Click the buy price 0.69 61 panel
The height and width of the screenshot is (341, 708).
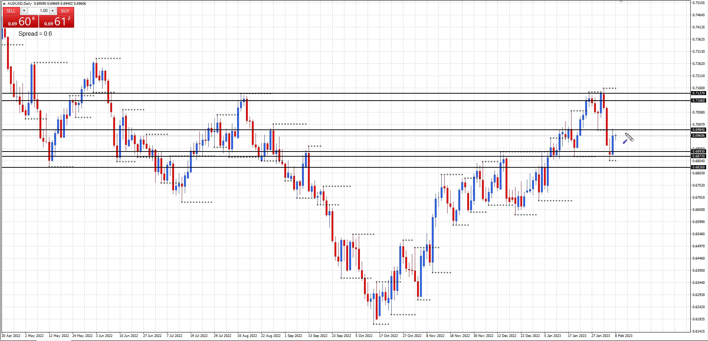coord(56,22)
